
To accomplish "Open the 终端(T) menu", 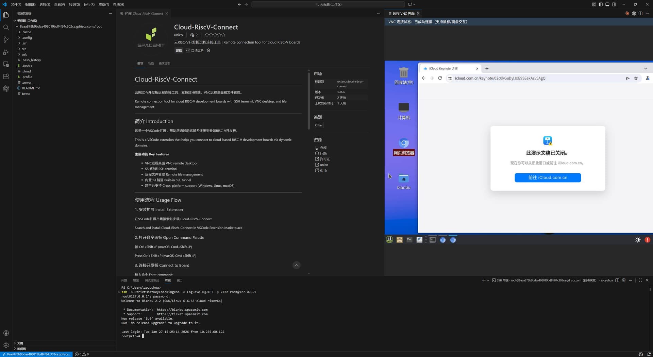I will 103,4.
